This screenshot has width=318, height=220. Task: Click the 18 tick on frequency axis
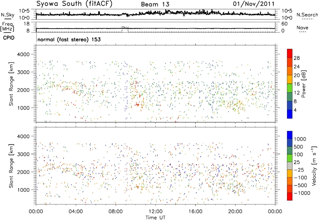pos(27,24)
